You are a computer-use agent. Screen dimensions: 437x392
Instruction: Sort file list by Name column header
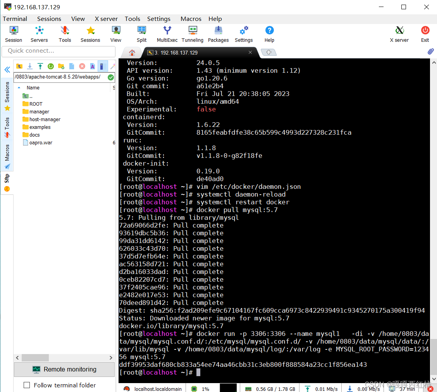pos(33,88)
